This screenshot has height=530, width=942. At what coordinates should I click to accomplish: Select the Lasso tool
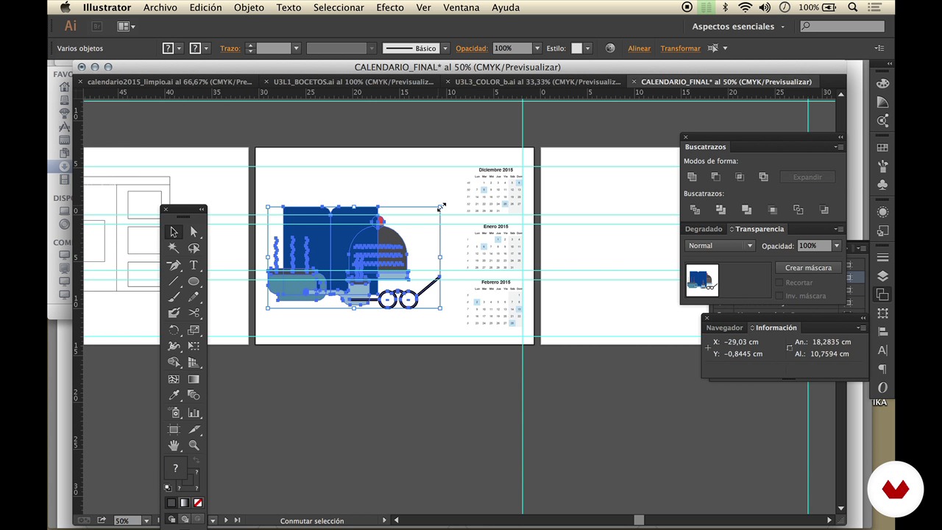[x=194, y=248]
